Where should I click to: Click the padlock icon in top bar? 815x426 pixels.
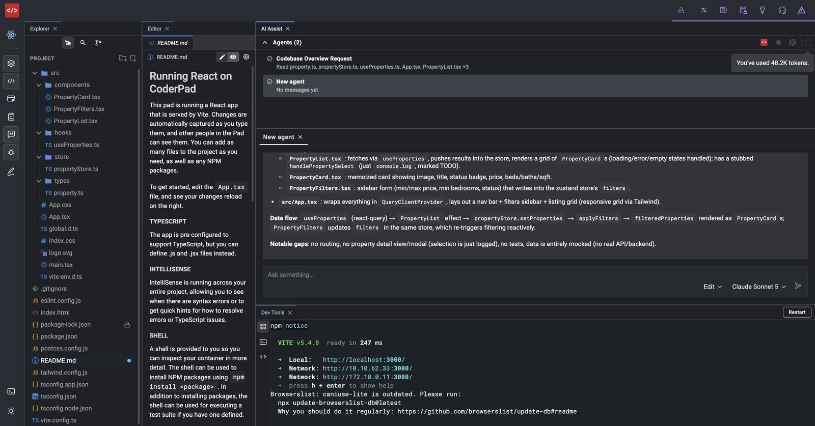681,10
